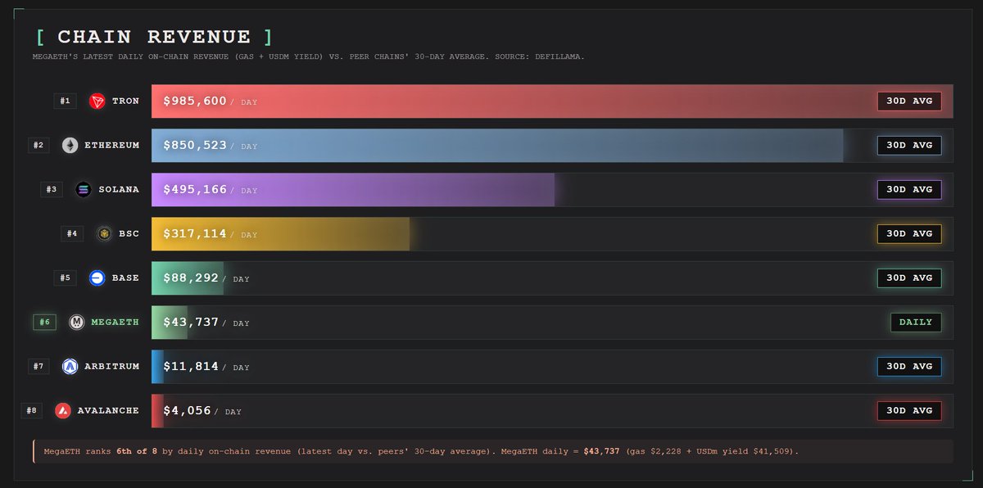The height and width of the screenshot is (488, 983).
Task: Click the BASE chain label
Action: [126, 278]
